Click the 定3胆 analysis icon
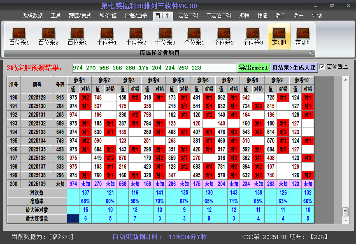The height and width of the screenshot is (244, 356). 279,36
